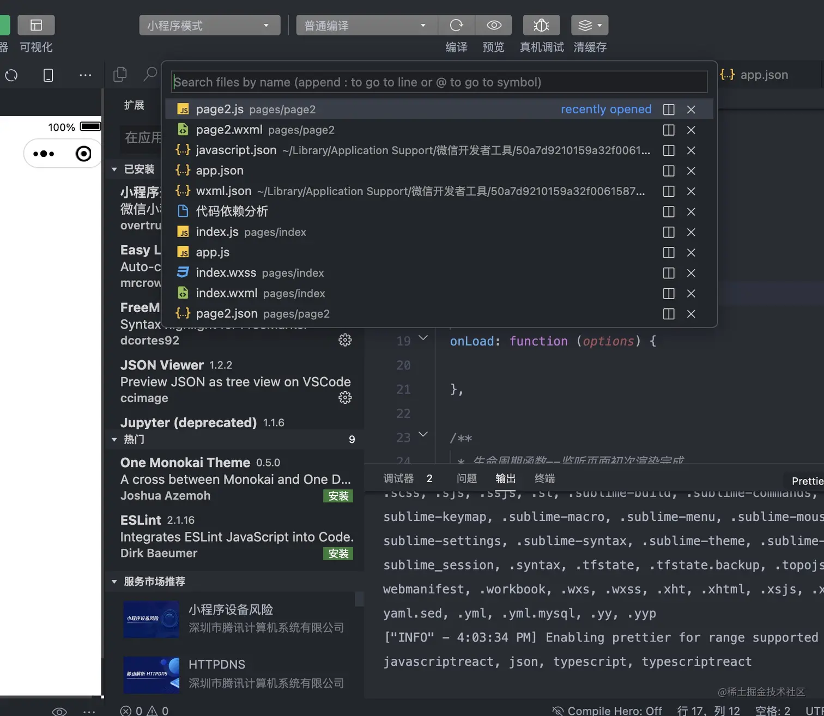Remove app.json from recently opened list
The width and height of the screenshot is (824, 716).
691,171
